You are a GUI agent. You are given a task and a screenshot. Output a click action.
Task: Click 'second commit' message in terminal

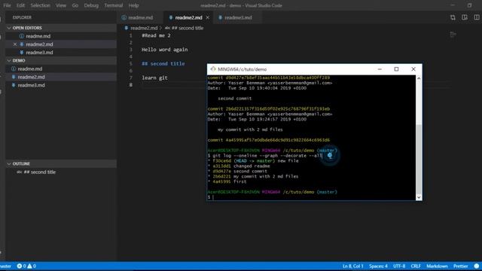click(x=234, y=99)
